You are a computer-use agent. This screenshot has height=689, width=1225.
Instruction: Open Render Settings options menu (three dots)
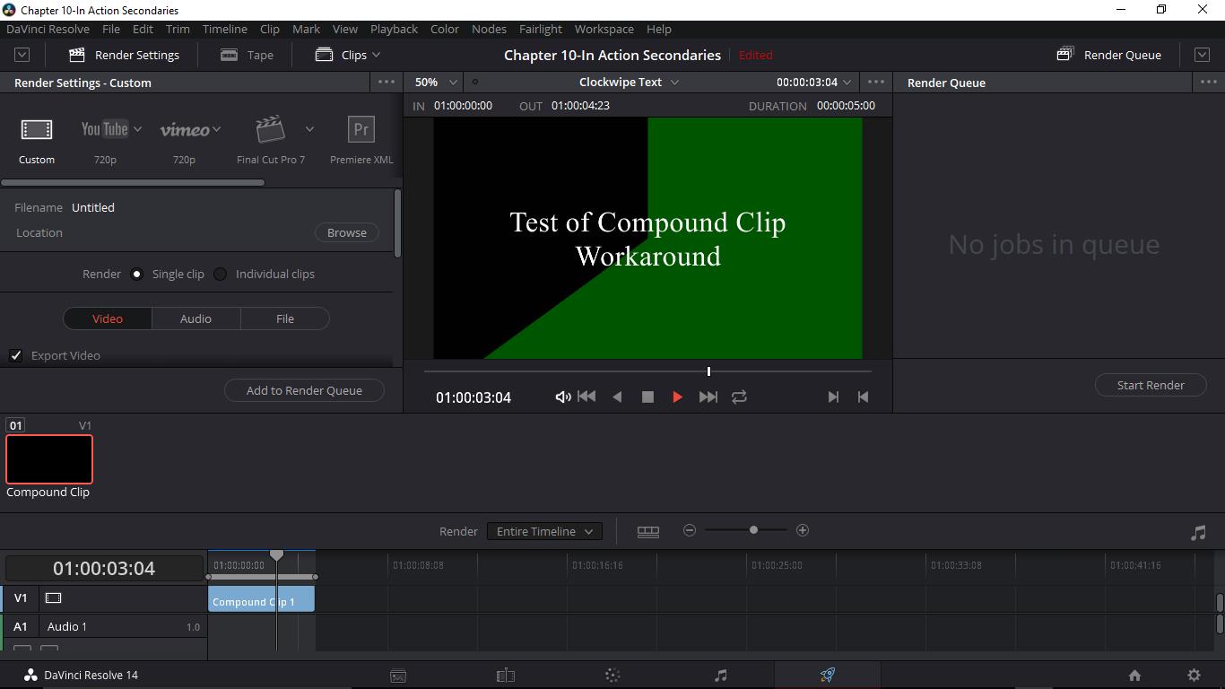[x=387, y=82]
